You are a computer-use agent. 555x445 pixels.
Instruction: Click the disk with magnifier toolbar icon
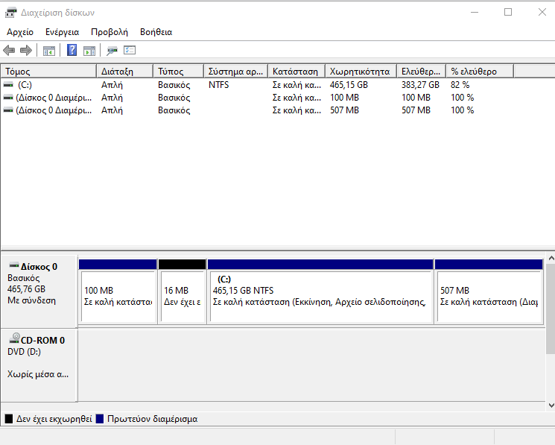112,51
